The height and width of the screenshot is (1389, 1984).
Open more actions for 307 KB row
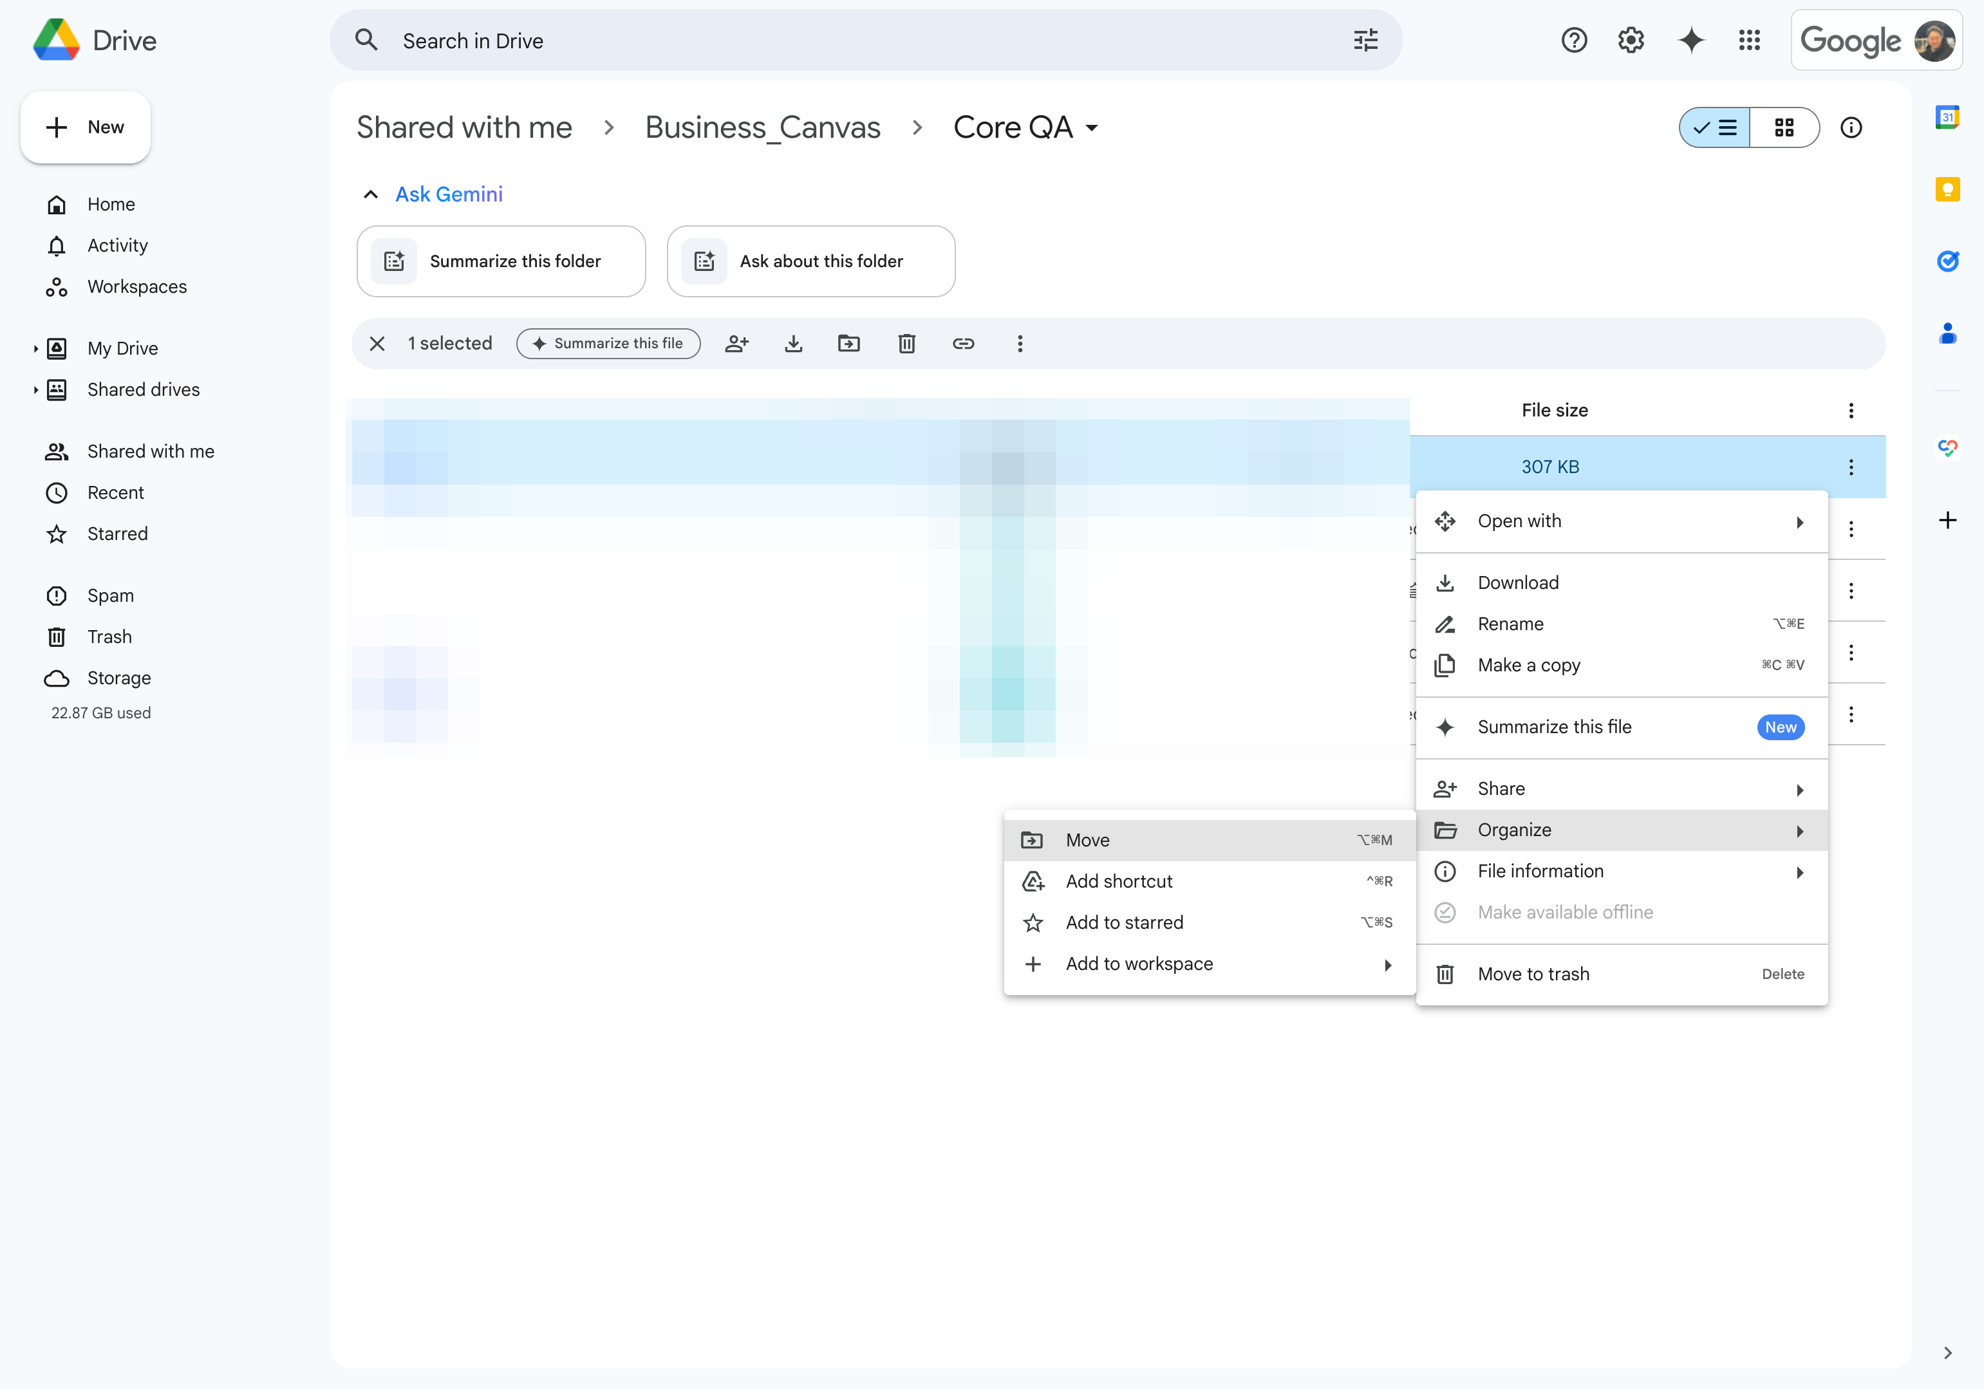point(1850,467)
